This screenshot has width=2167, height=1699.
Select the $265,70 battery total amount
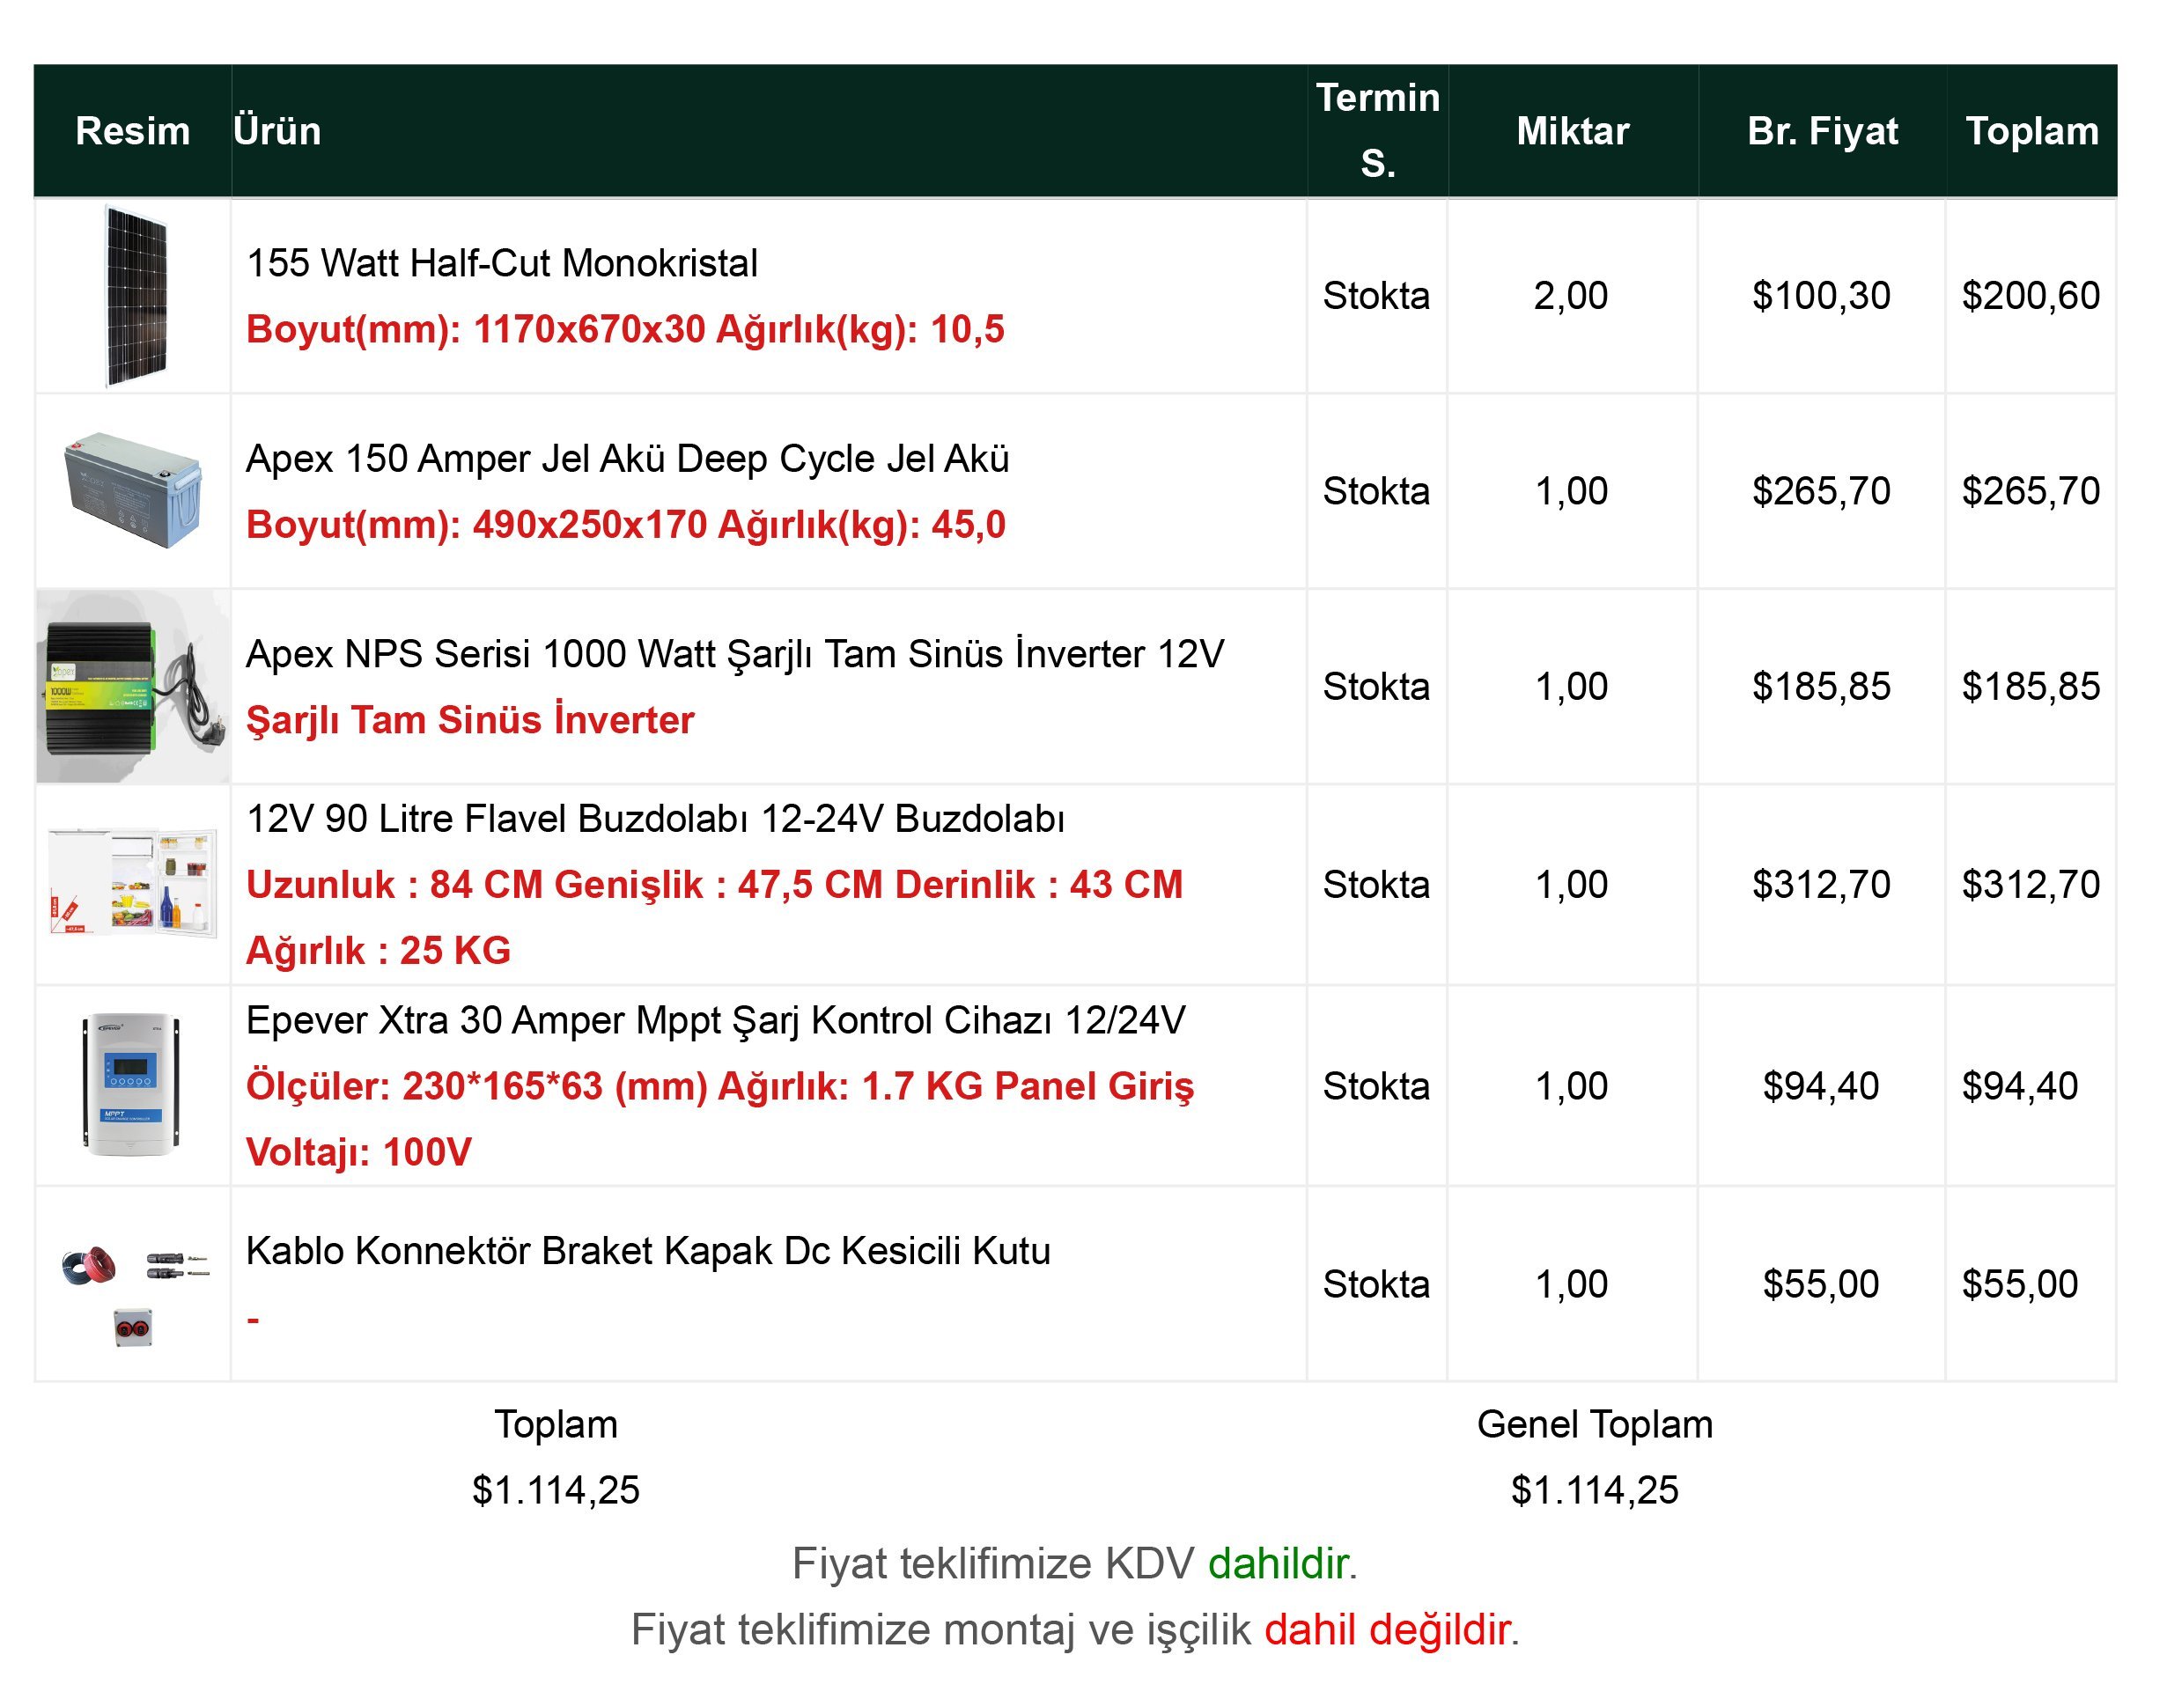[2030, 490]
